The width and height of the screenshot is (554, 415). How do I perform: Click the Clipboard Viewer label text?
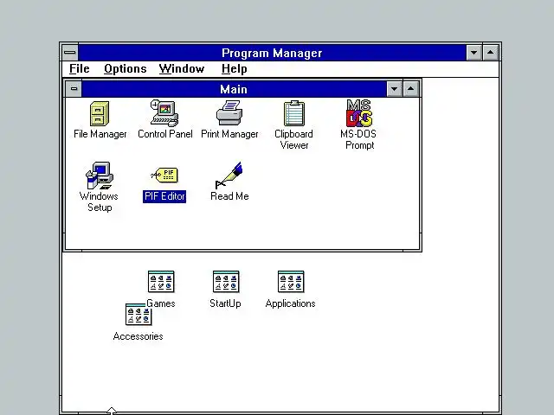(x=294, y=140)
